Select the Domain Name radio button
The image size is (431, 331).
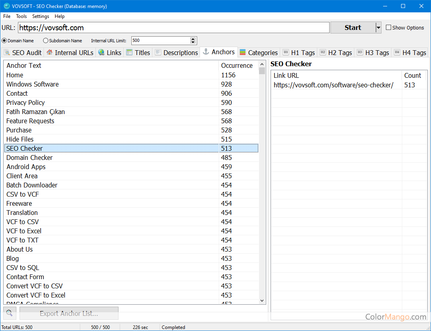4,41
